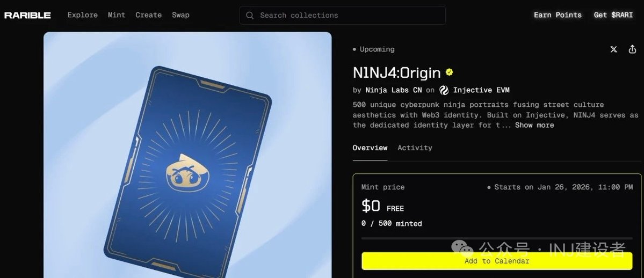Click the share upload icon
The width and height of the screenshot is (644, 278).
coord(632,49)
